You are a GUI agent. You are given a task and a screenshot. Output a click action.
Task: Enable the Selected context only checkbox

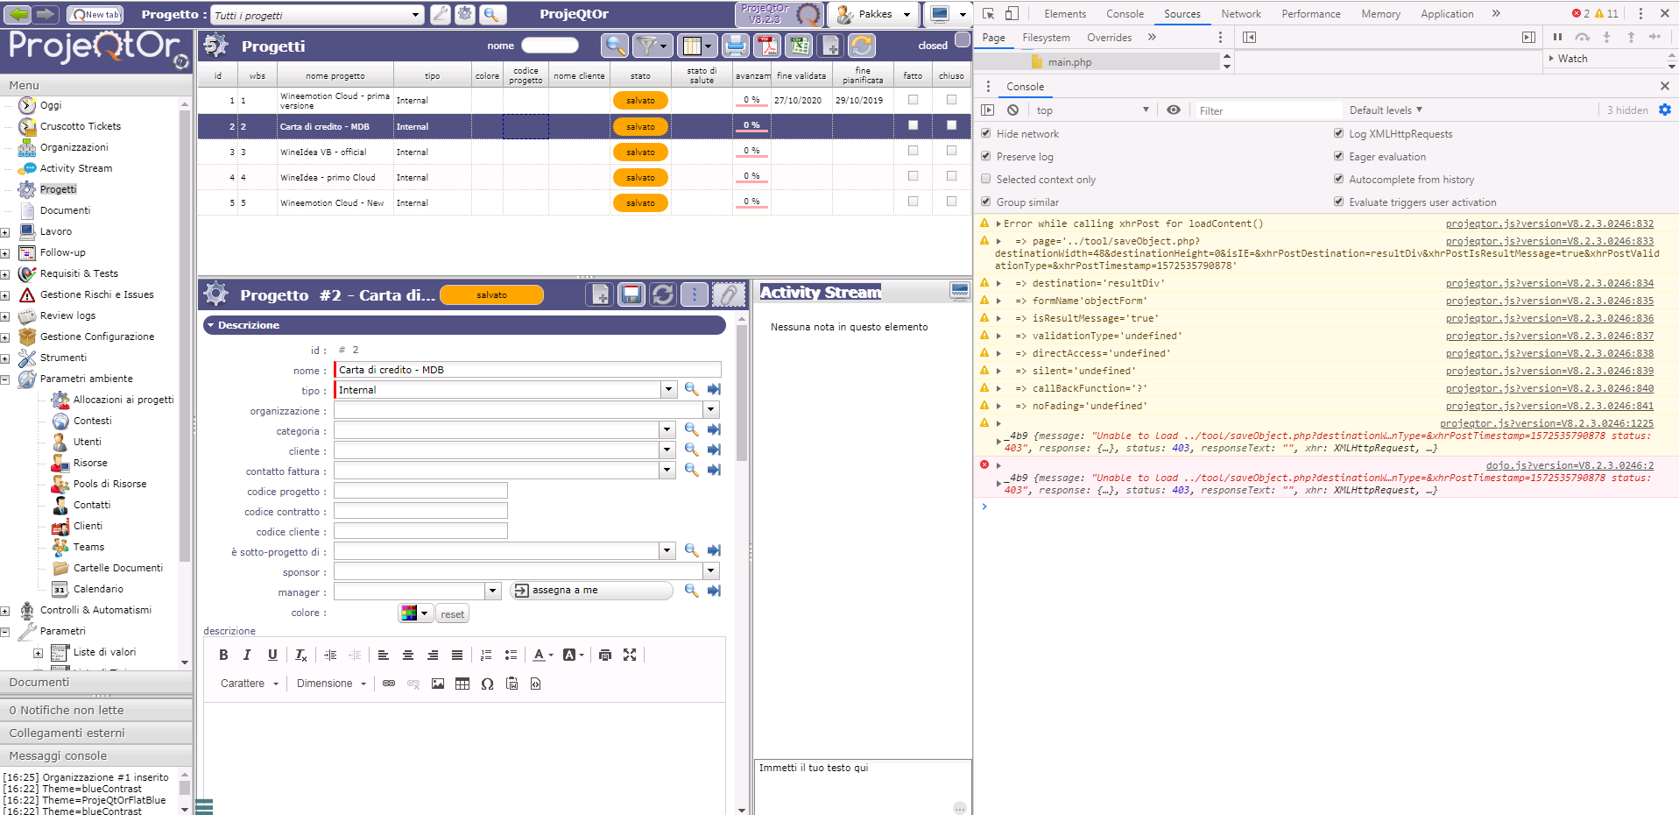point(986,180)
